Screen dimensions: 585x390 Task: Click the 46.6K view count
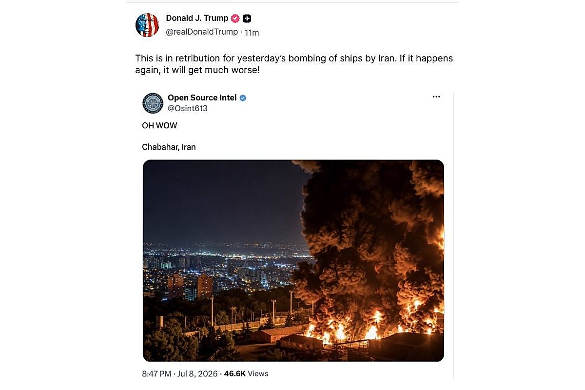pyautogui.click(x=234, y=374)
